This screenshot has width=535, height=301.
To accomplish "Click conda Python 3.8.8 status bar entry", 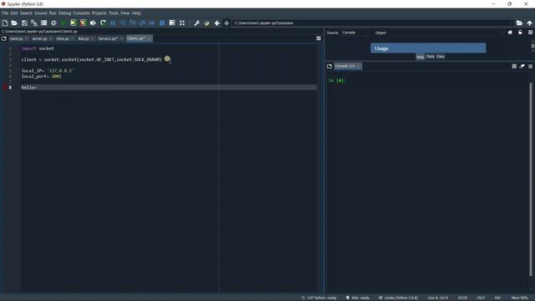I will tap(398, 298).
